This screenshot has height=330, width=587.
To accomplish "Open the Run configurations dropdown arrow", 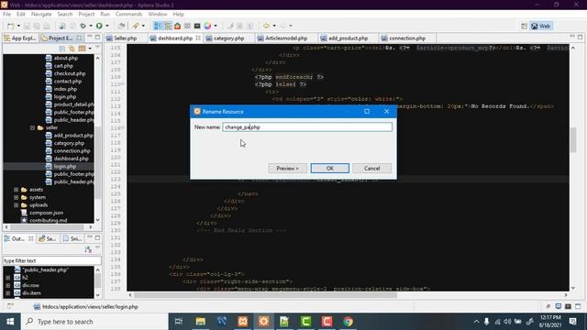I will 107,26.
